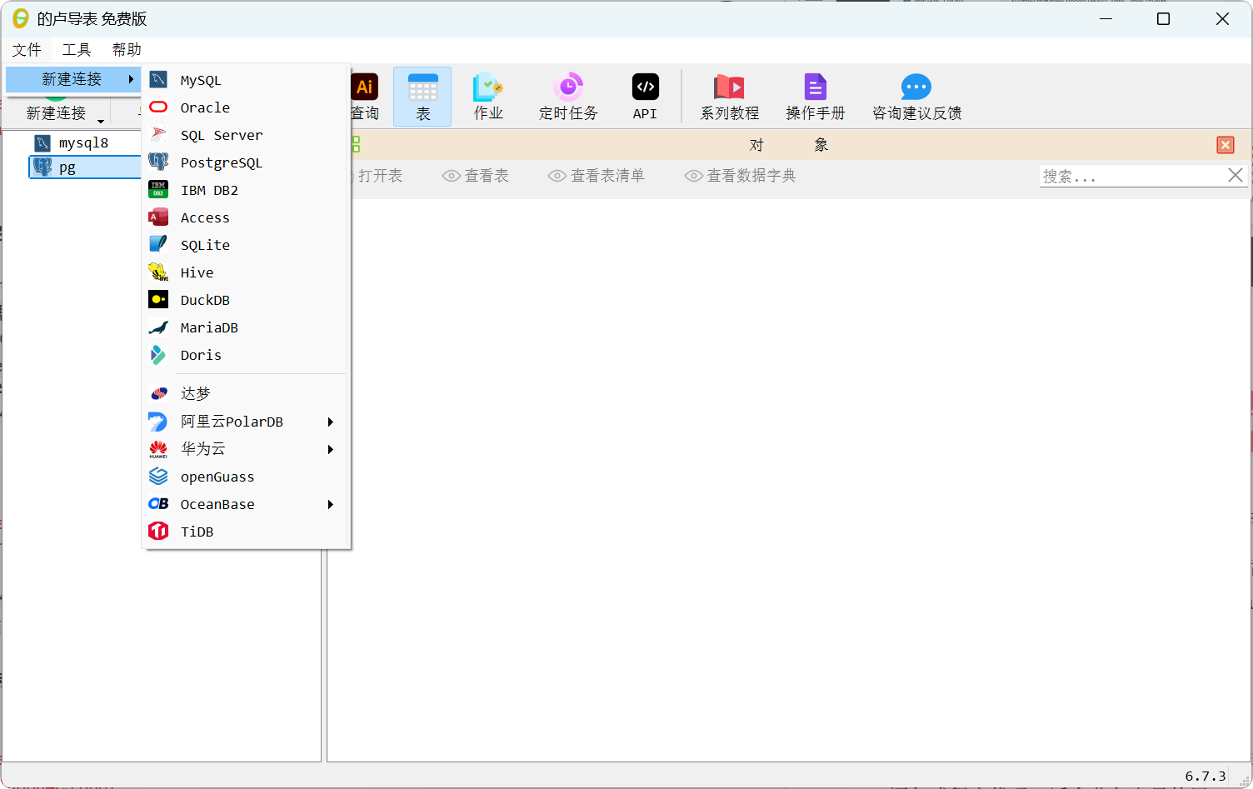The height and width of the screenshot is (789, 1253).
Task: Open the 文件 menu
Action: pos(27,49)
